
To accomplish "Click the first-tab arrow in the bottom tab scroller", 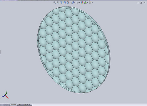I will [x=1, y=105].
